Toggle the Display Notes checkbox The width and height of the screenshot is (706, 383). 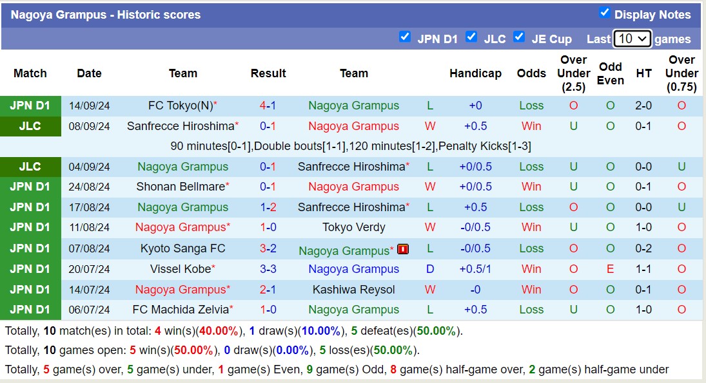[x=604, y=12]
